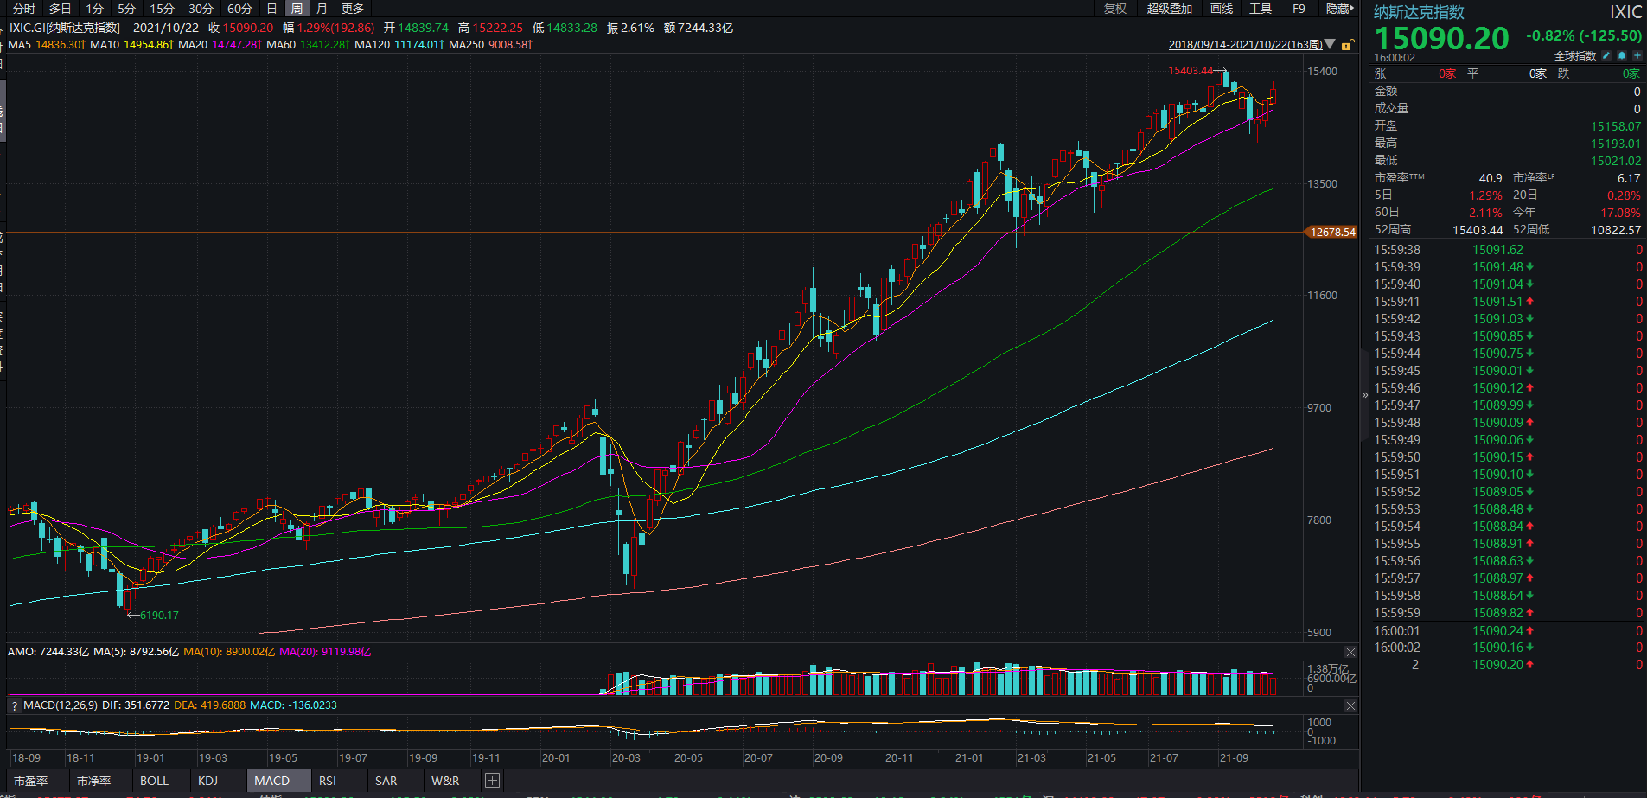The image size is (1647, 798).
Task: Open the 工具 tools menu
Action: coord(1261,9)
